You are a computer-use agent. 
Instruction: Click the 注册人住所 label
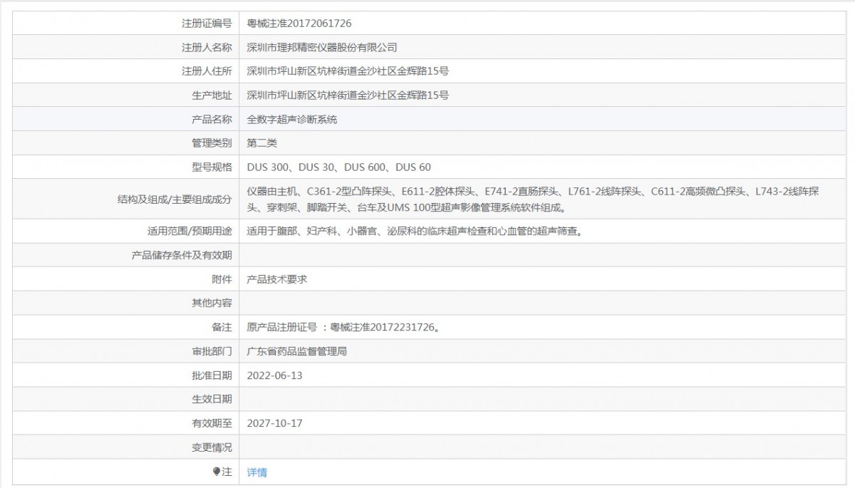click(x=207, y=71)
